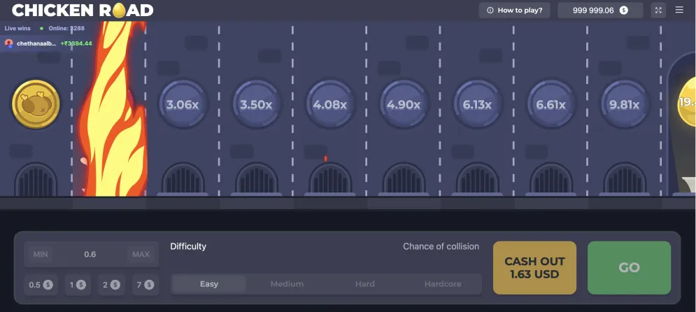Screen dimensions: 696x312
Task: Click the How to play? button
Action: 514,10
